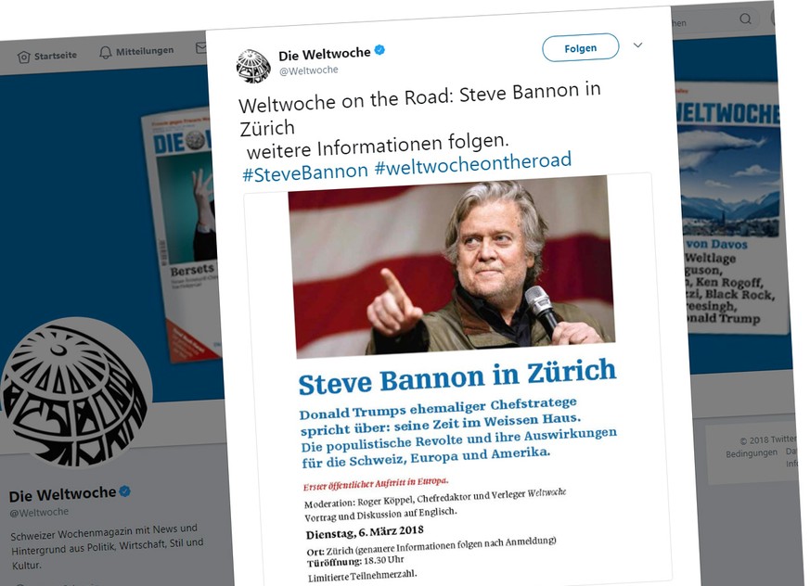This screenshot has width=810, height=586.
Task: Click the tweet author's globe avatar
Action: (x=253, y=64)
